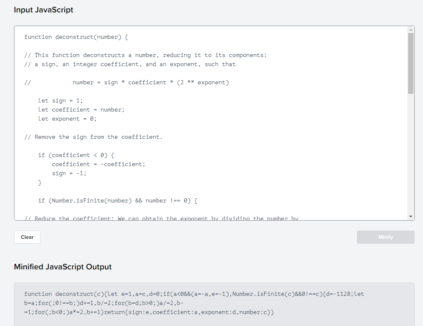423x326 pixels.
Task: Place cursor on the let exponent = 0 line
Action: (x=67, y=119)
